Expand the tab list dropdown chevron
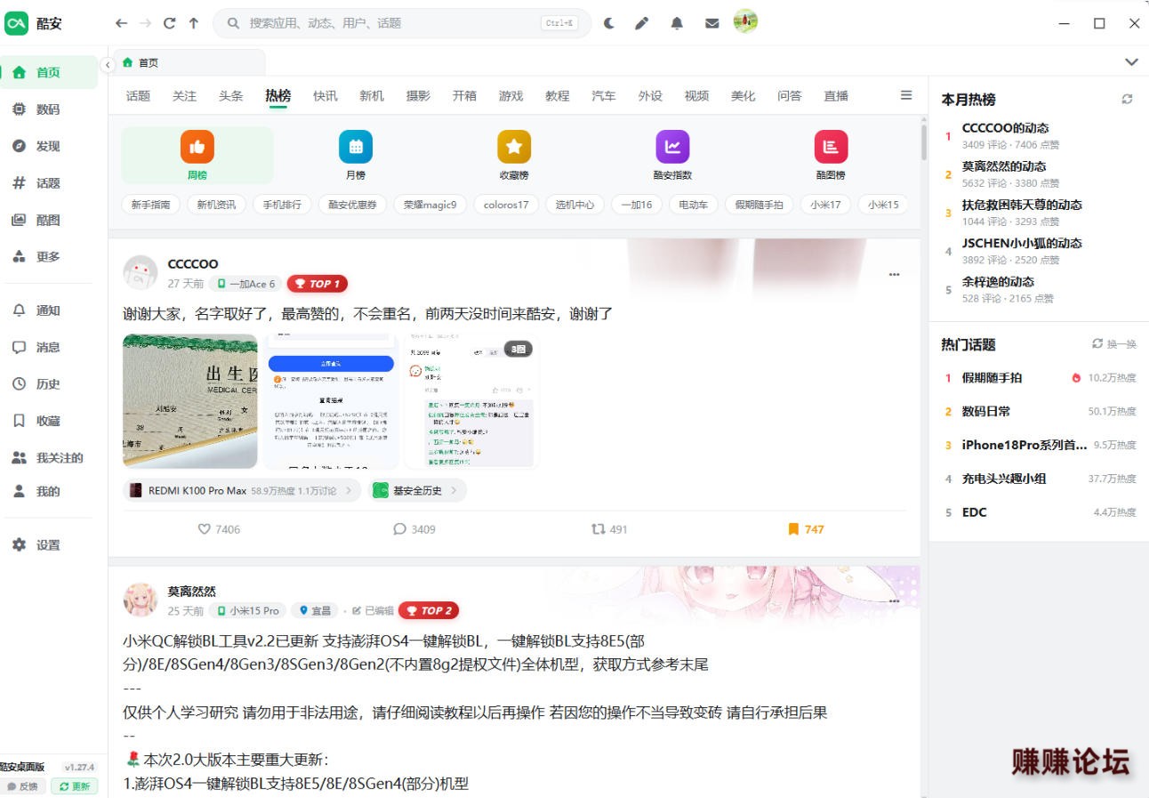Image resolution: width=1149 pixels, height=798 pixels. click(1131, 62)
